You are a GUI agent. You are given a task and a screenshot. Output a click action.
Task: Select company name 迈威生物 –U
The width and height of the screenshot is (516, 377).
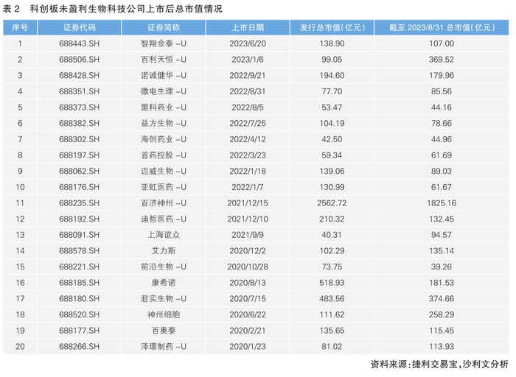coord(164,172)
